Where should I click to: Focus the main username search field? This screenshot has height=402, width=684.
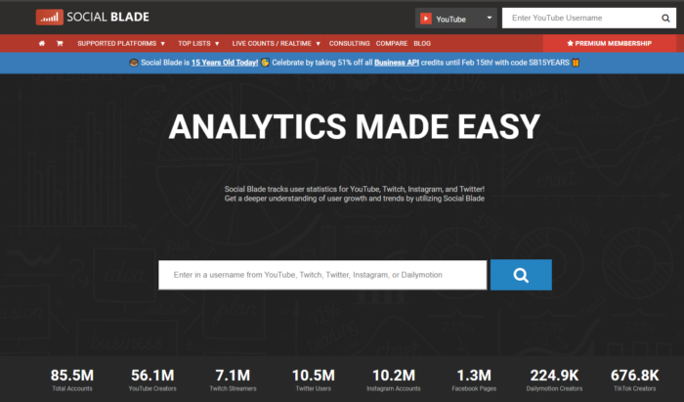pos(322,275)
